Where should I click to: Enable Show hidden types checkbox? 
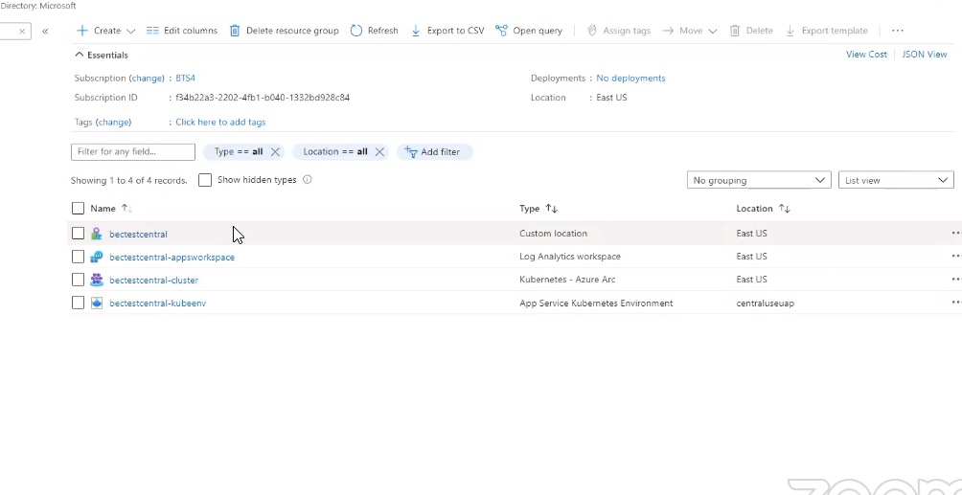pos(205,180)
